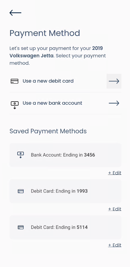Click card icon for debit card 1993

pyautogui.click(x=21, y=191)
